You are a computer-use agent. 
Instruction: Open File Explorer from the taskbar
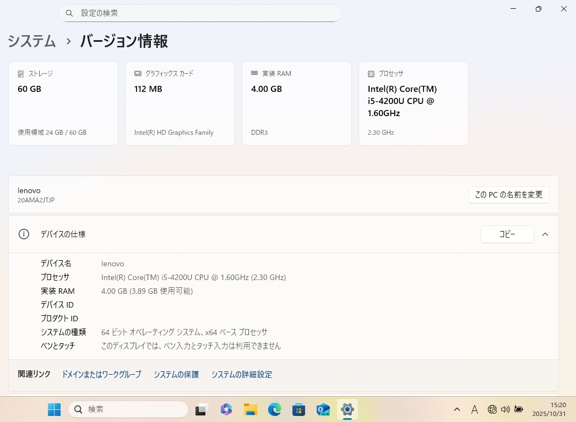click(251, 409)
